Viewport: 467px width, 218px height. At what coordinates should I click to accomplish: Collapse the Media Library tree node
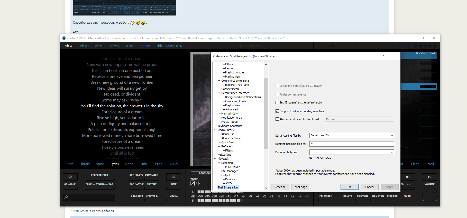tap(215, 130)
